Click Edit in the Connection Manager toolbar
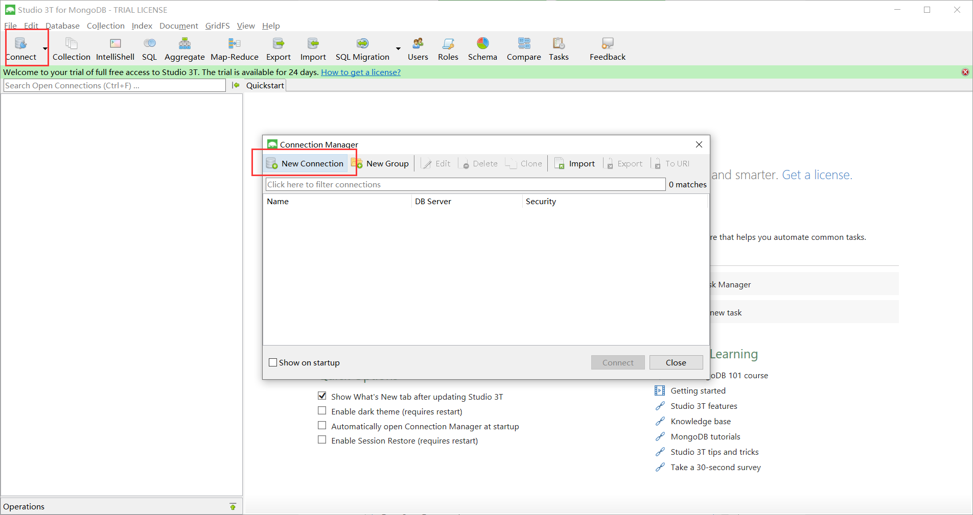Viewport: 973px width, 515px height. point(436,163)
